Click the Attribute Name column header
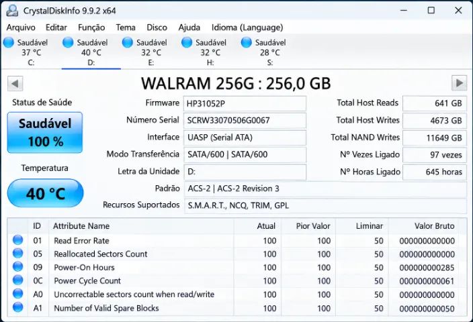 click(x=141, y=226)
